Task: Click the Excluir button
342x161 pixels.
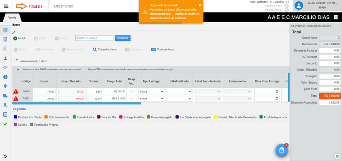Action: click(x=62, y=38)
